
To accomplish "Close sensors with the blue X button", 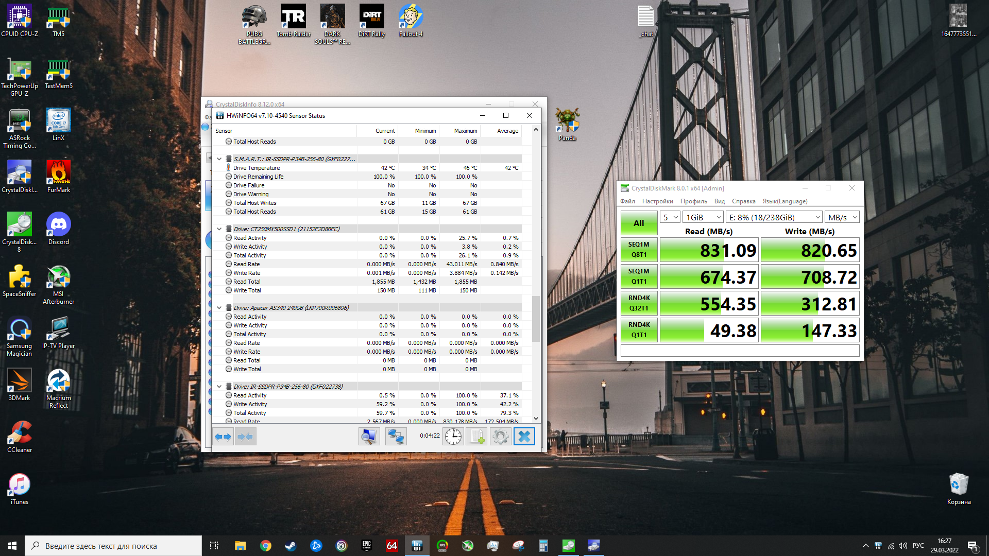I will pos(524,437).
